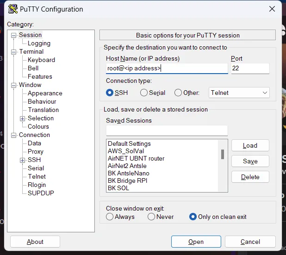Screen dimensions: 286x255
Task: Click the Saved Sessions name field
Action: coord(167,131)
